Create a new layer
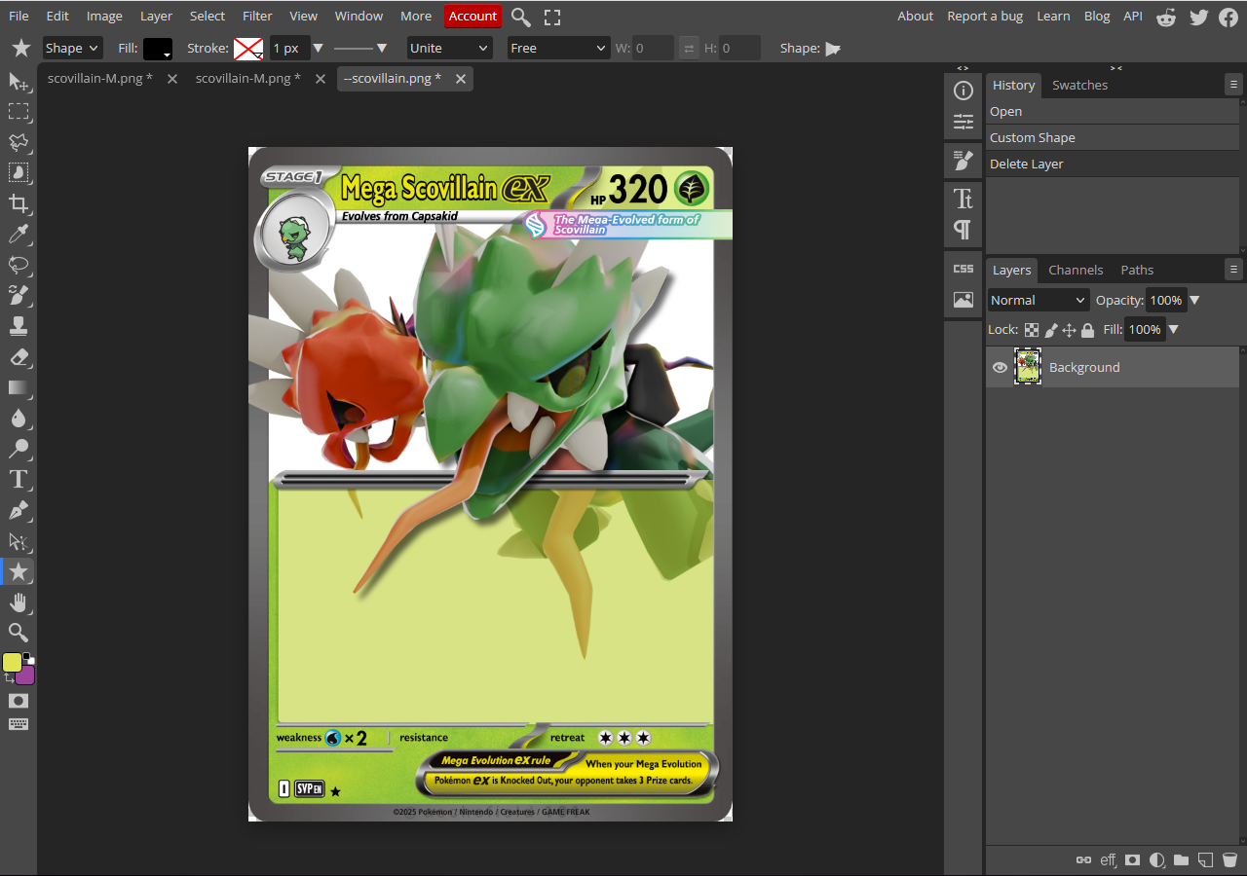 tap(1205, 860)
